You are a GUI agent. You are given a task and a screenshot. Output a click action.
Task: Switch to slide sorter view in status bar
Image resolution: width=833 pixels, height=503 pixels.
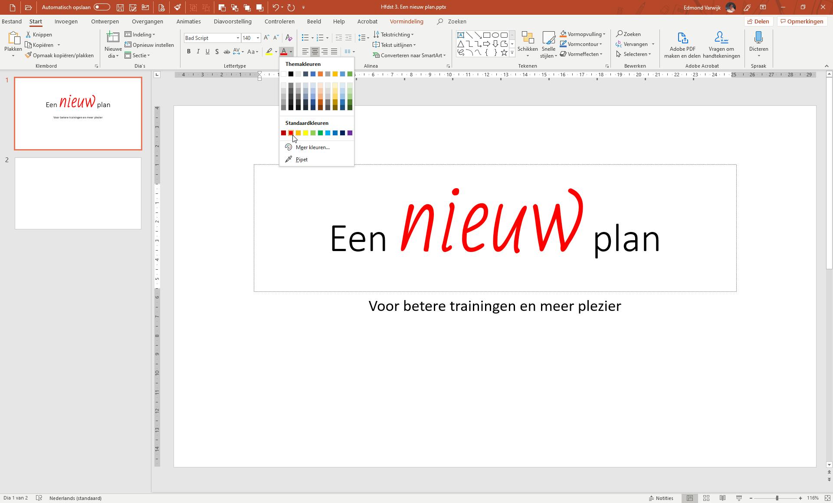706,498
